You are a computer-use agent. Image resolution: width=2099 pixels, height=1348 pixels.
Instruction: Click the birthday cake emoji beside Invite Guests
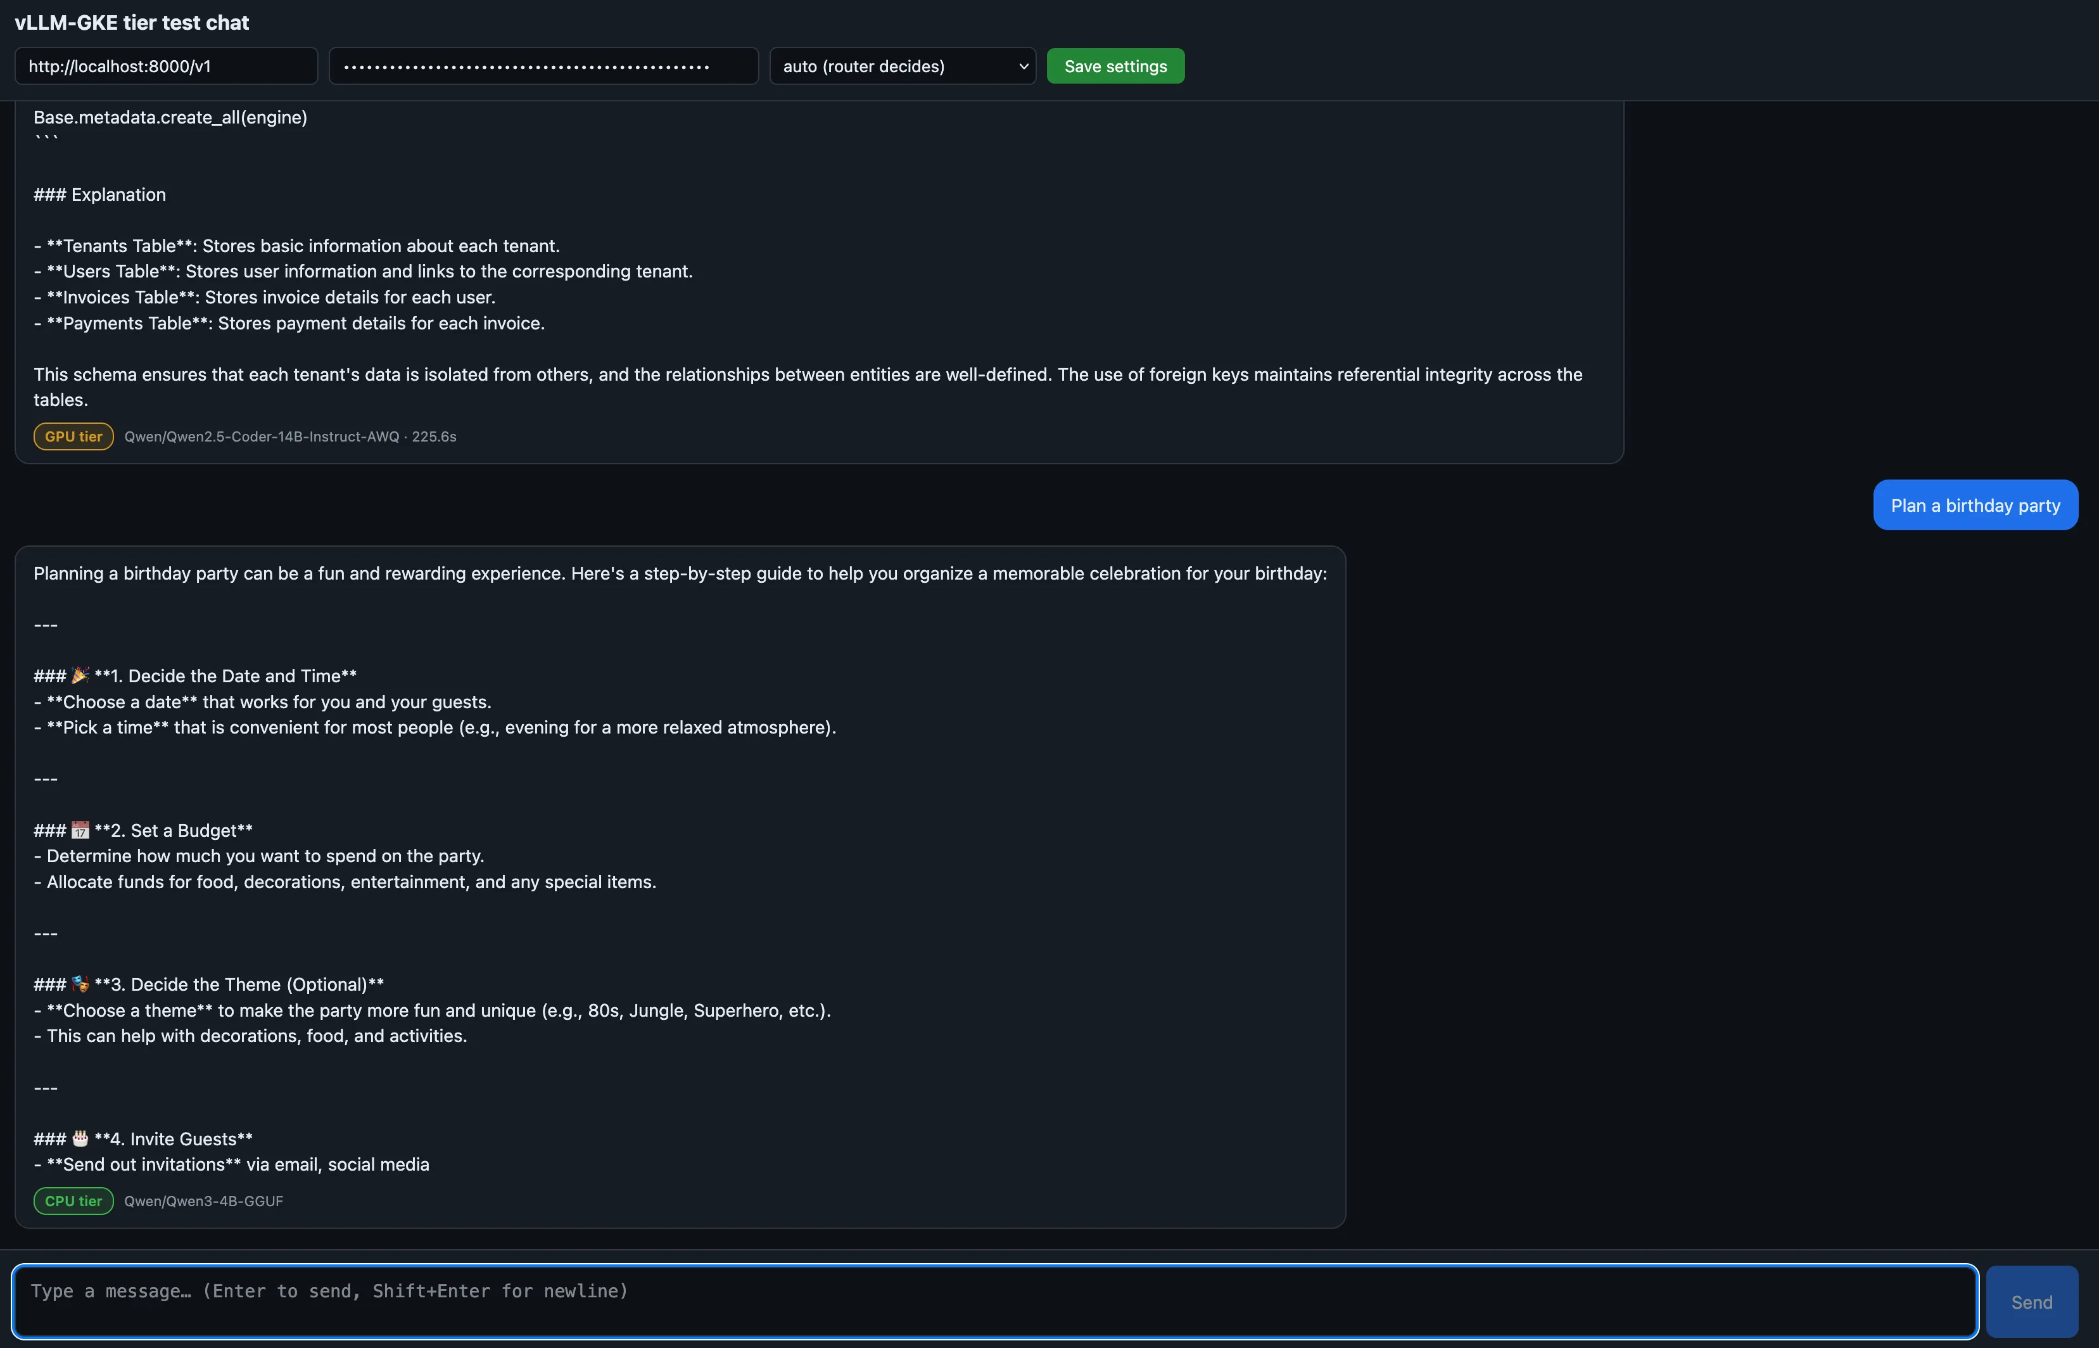pyautogui.click(x=80, y=1138)
